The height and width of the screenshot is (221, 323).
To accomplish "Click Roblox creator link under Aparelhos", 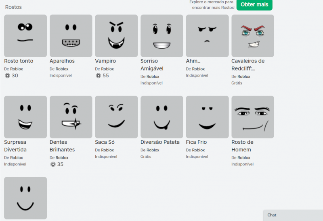I will point(62,69).
